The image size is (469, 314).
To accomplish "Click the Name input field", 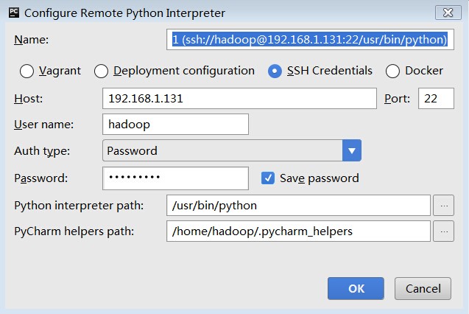I will pos(310,40).
